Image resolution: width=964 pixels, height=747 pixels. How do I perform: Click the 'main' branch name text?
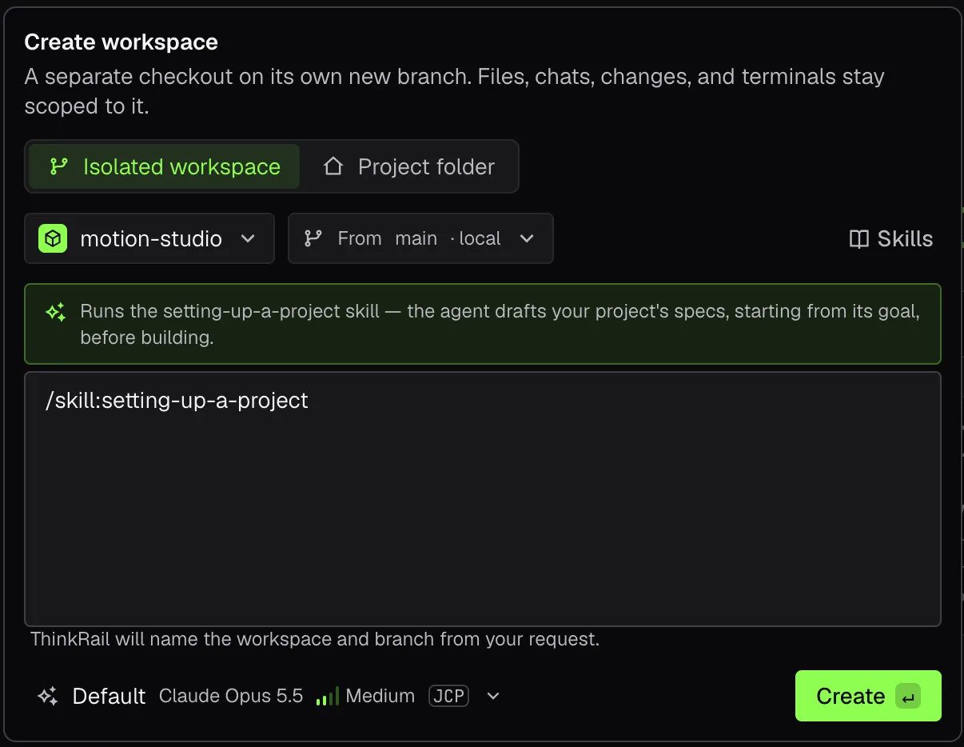[x=416, y=238]
